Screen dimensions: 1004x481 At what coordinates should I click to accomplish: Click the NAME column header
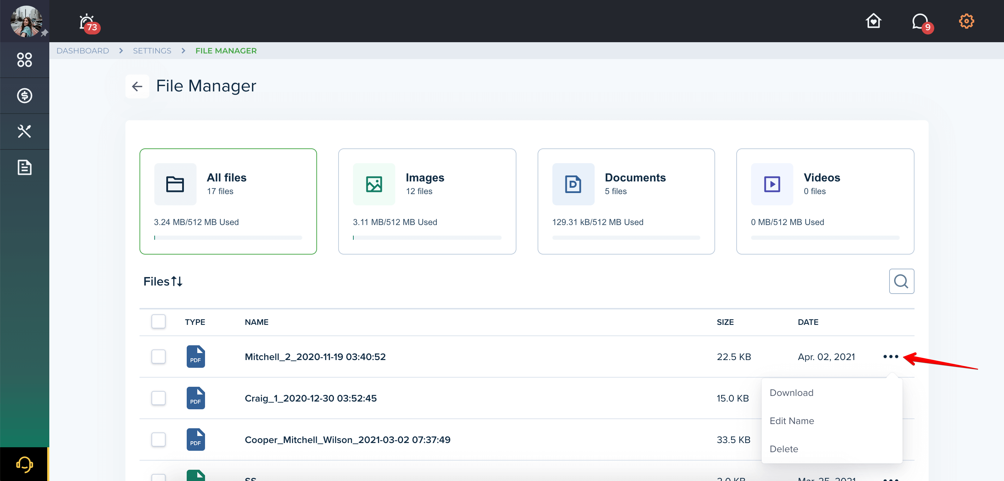tap(256, 322)
